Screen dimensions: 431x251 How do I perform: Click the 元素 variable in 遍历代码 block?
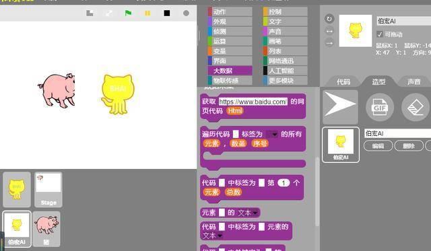[x=211, y=143]
